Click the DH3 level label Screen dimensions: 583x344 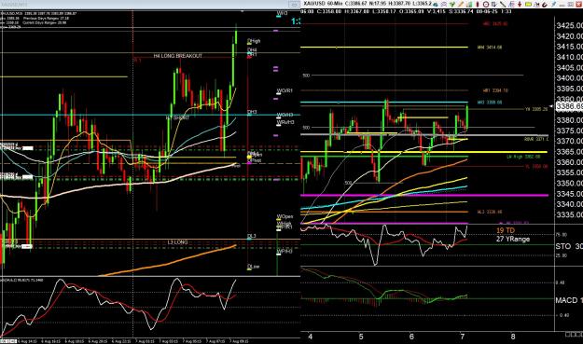click(252, 112)
